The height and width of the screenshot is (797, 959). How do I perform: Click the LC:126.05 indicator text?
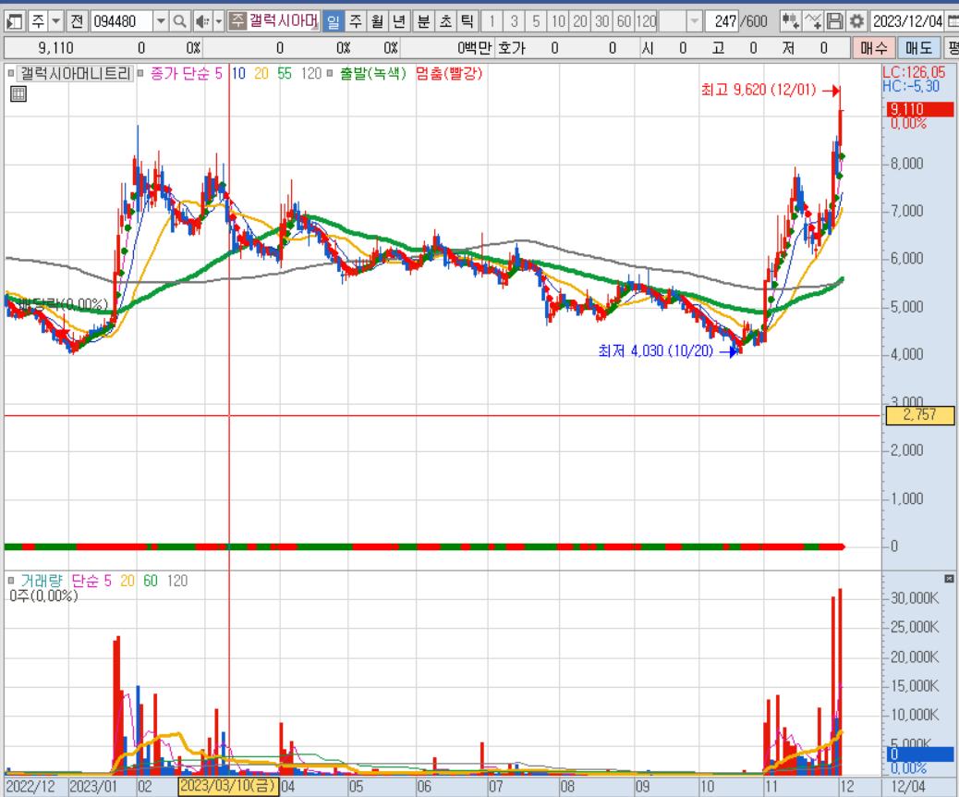tap(914, 72)
